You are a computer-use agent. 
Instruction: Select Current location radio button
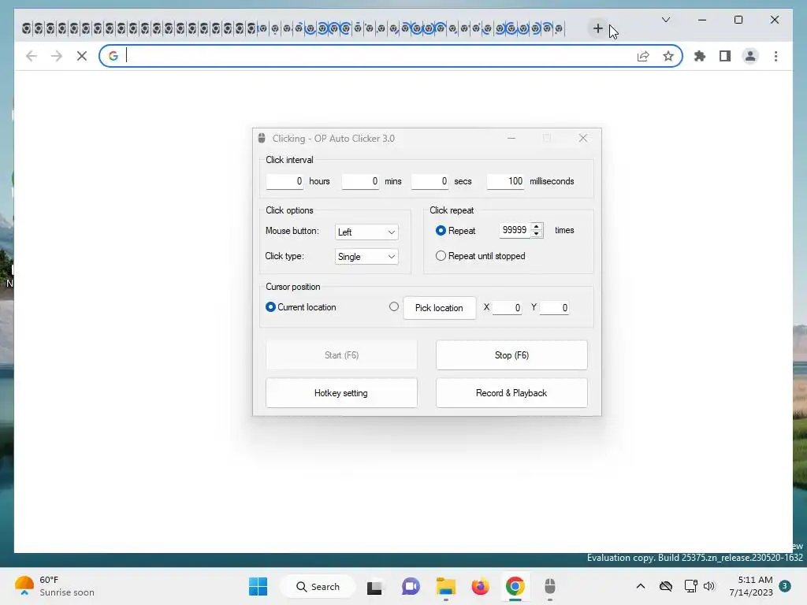[270, 307]
